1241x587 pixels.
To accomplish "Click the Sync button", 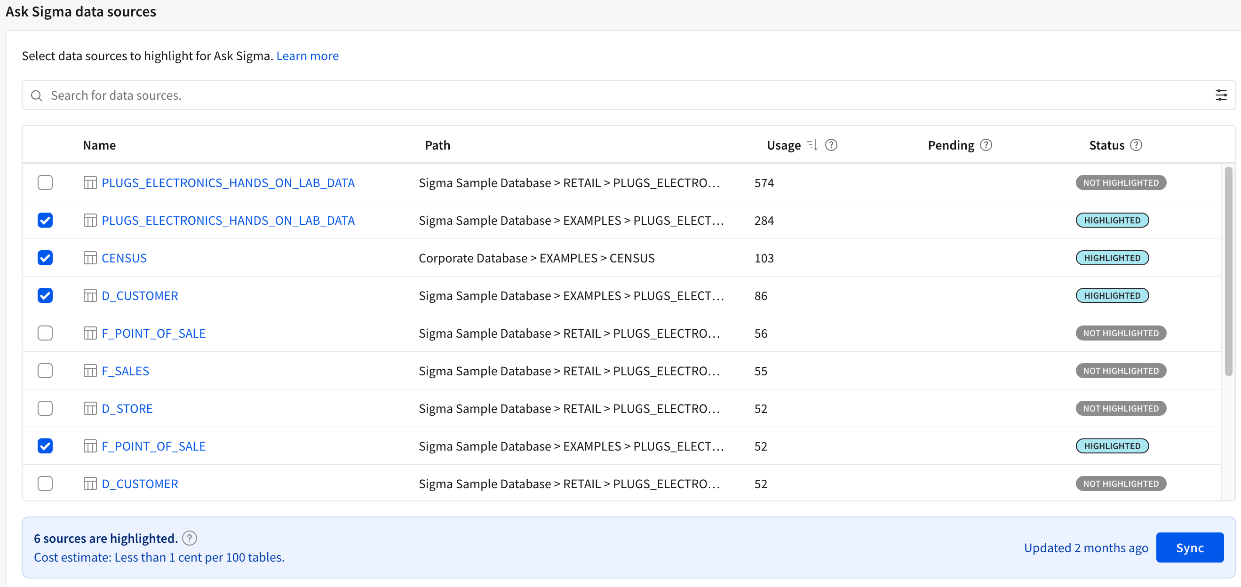I will coord(1189,547).
